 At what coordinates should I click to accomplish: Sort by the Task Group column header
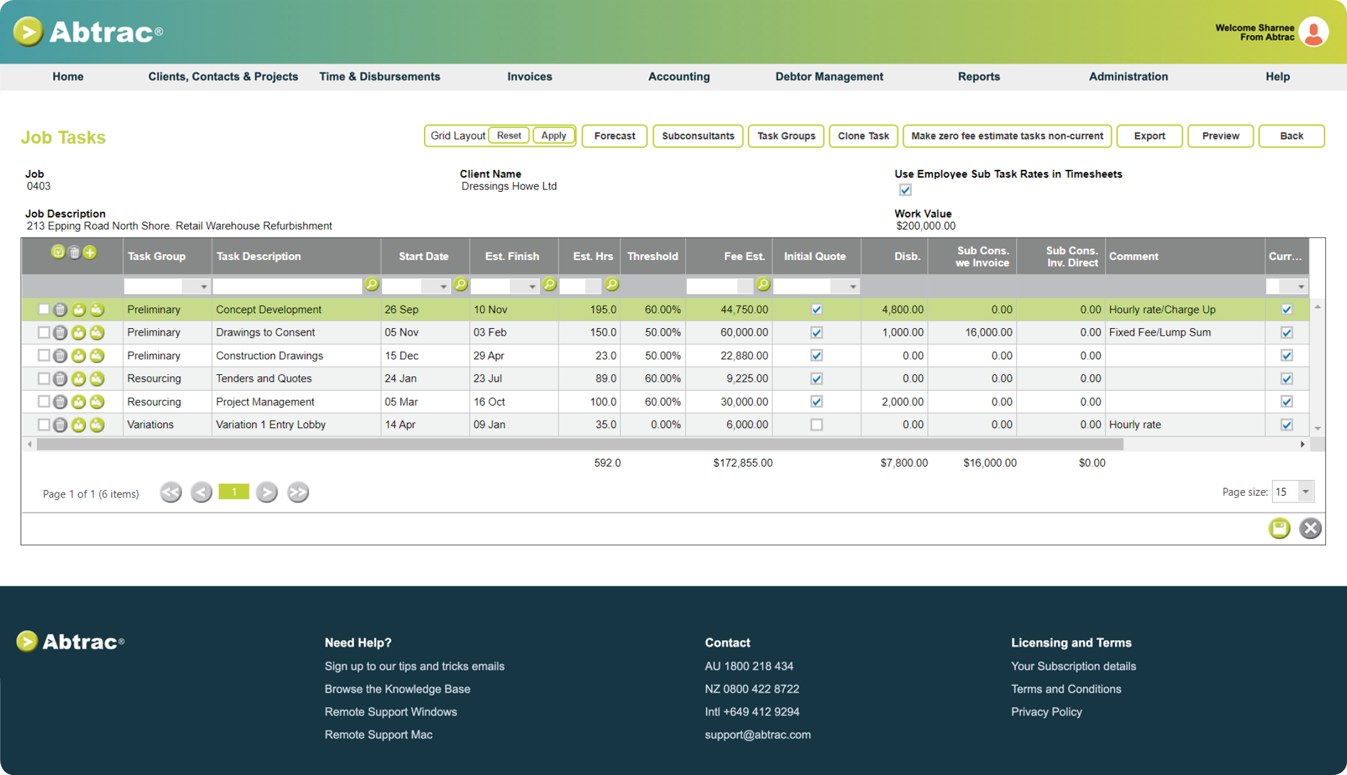(156, 256)
